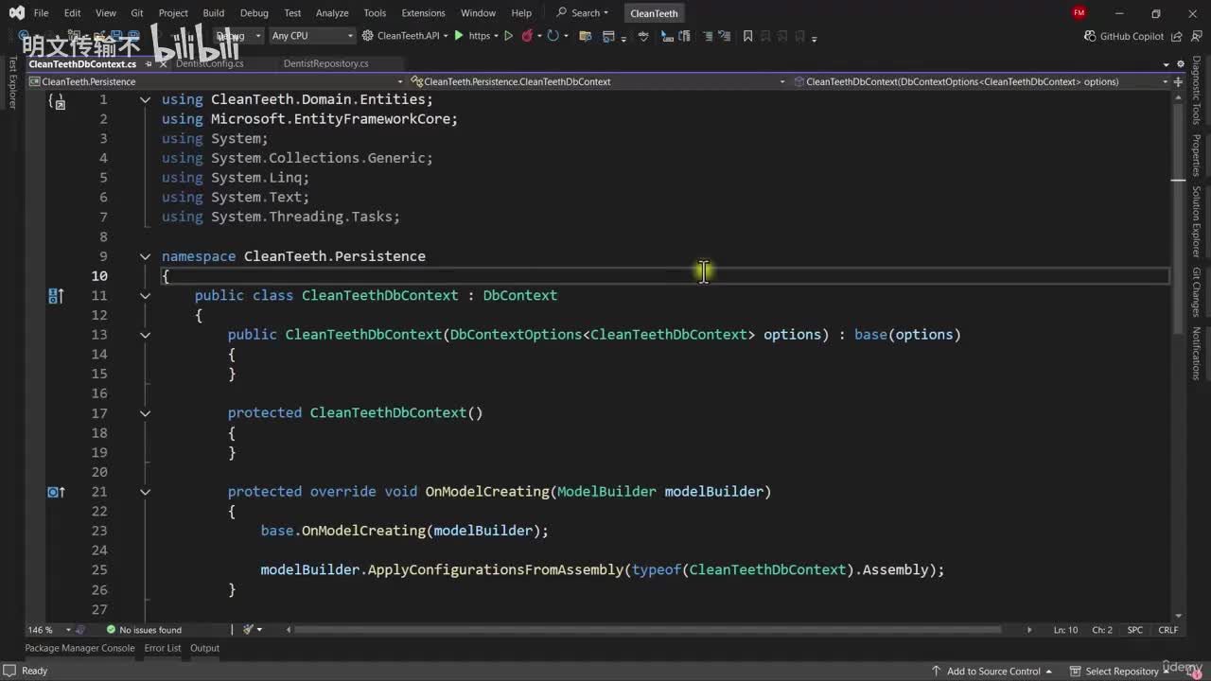Switch to the DentistRepository.cs tab
The width and height of the screenshot is (1211, 681).
point(325,63)
